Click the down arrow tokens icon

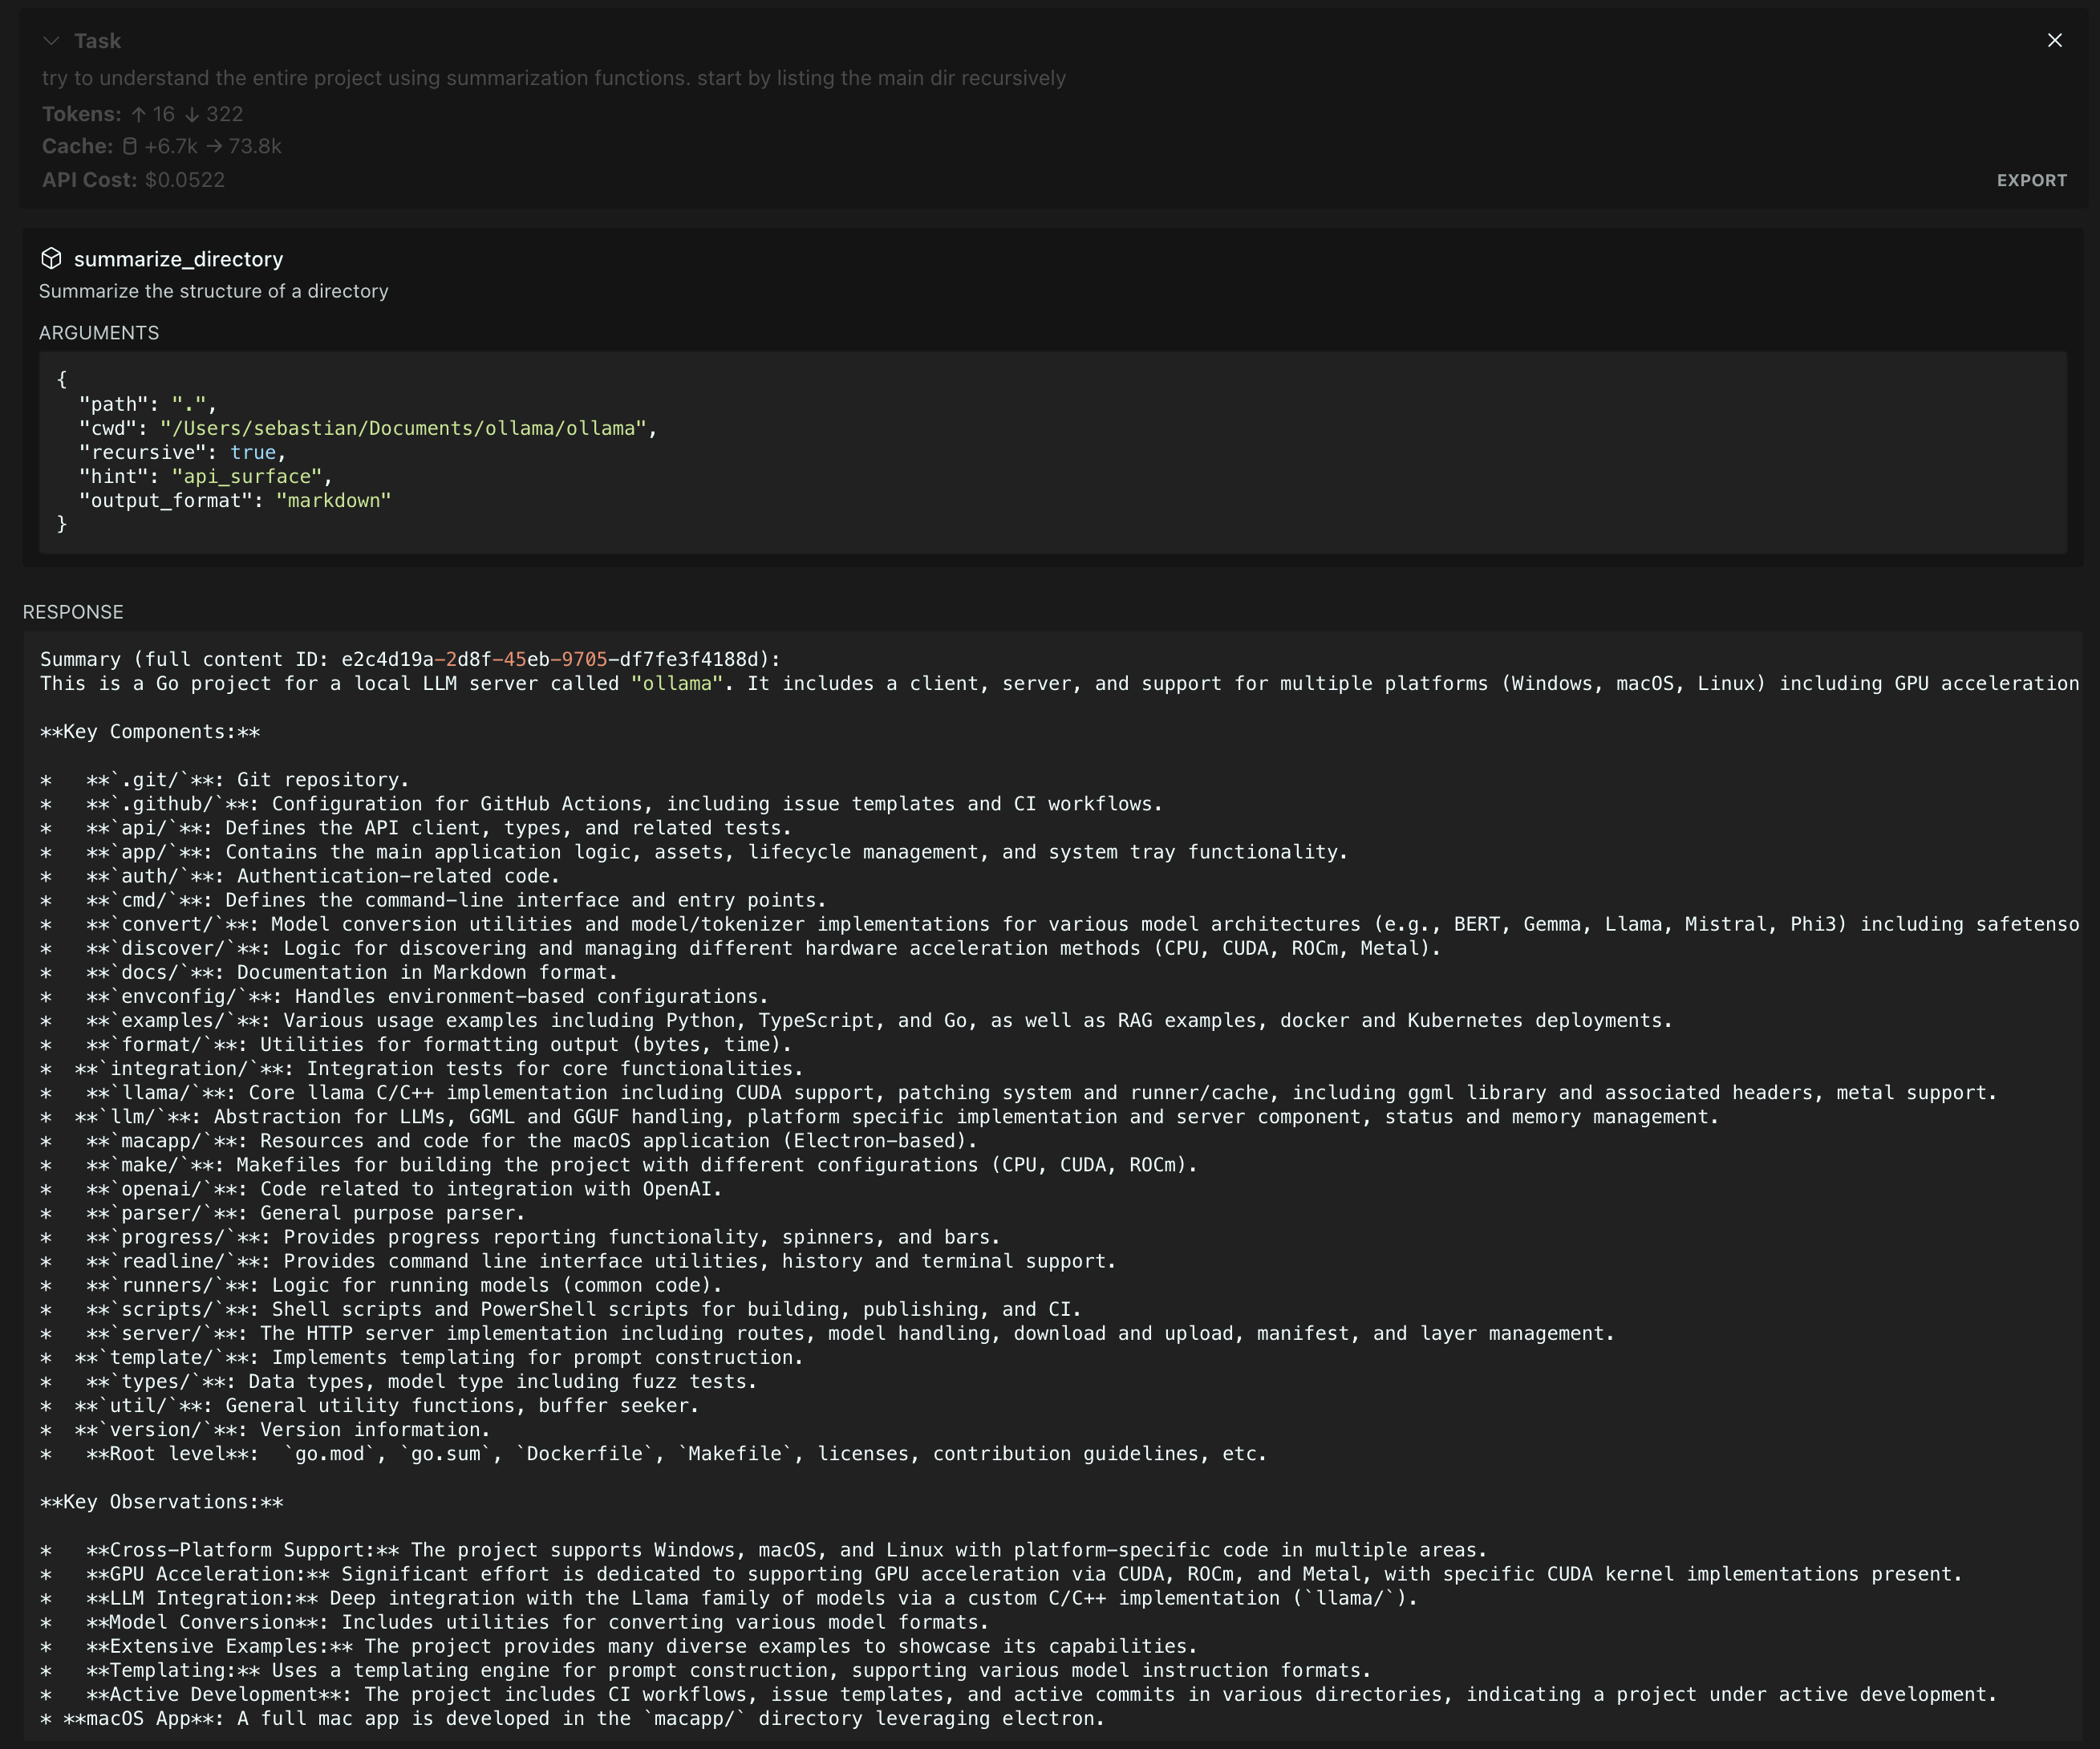click(x=192, y=114)
